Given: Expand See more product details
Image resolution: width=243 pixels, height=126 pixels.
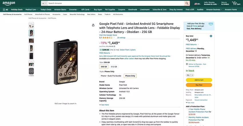Looking at the screenshot, I should tap(104, 105).
